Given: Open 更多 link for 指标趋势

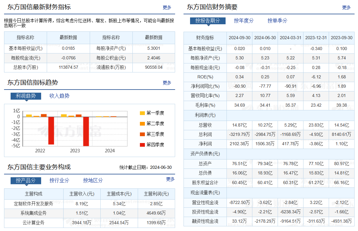Looking at the screenshot, I should click(x=167, y=83).
